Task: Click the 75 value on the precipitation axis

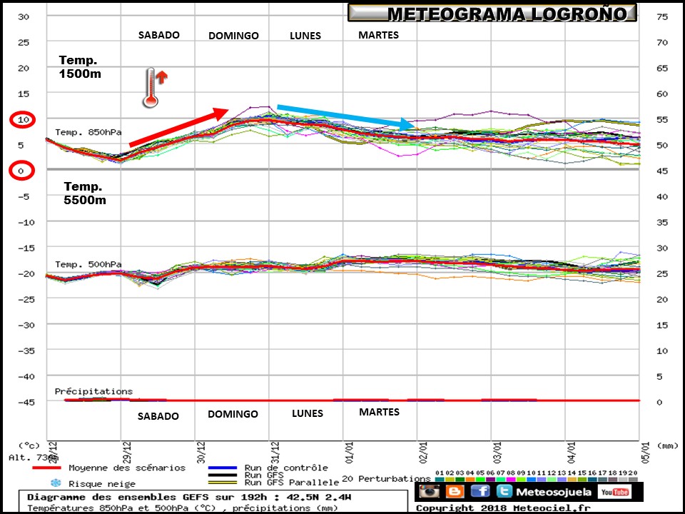Action: tap(662, 17)
